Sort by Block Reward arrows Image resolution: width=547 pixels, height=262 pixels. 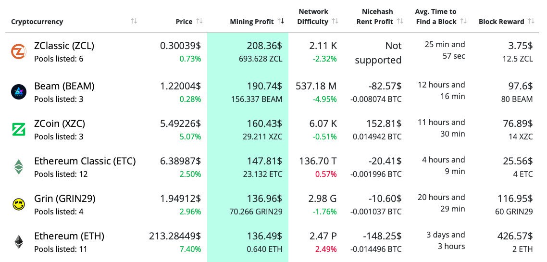(531, 21)
